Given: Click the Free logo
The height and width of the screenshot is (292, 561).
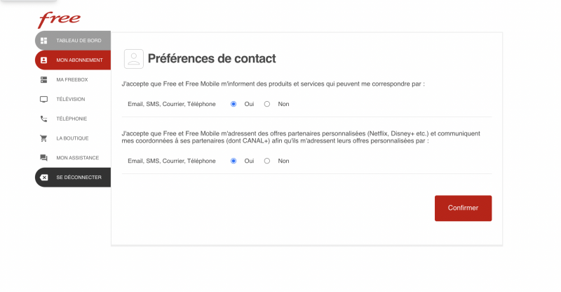Looking at the screenshot, I should coord(59,20).
